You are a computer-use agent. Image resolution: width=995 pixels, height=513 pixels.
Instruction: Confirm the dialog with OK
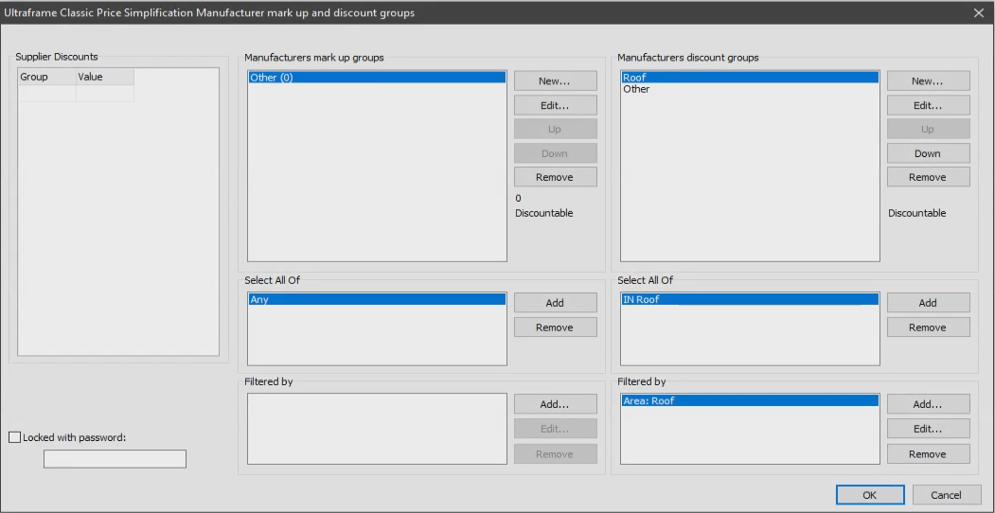coord(870,495)
